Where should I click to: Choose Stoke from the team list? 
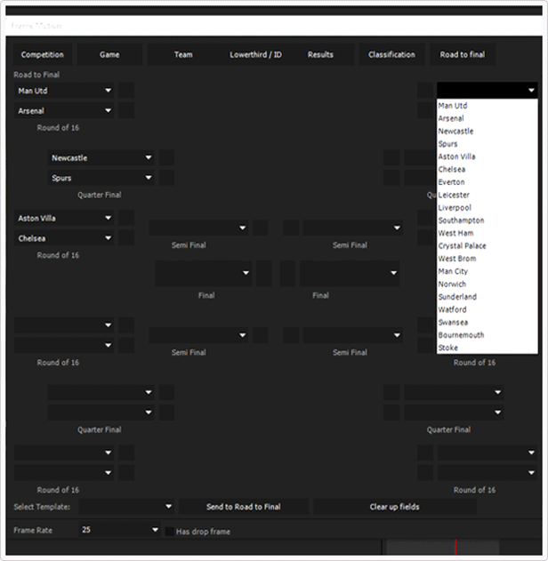[488, 348]
